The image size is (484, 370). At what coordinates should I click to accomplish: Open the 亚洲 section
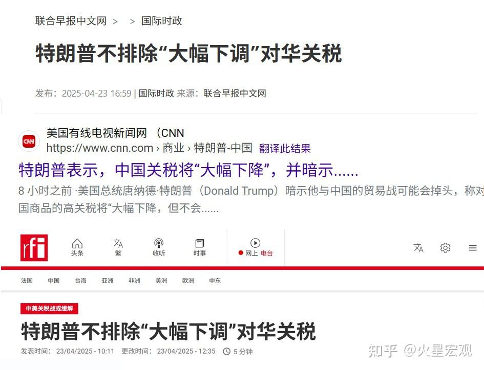point(107,281)
